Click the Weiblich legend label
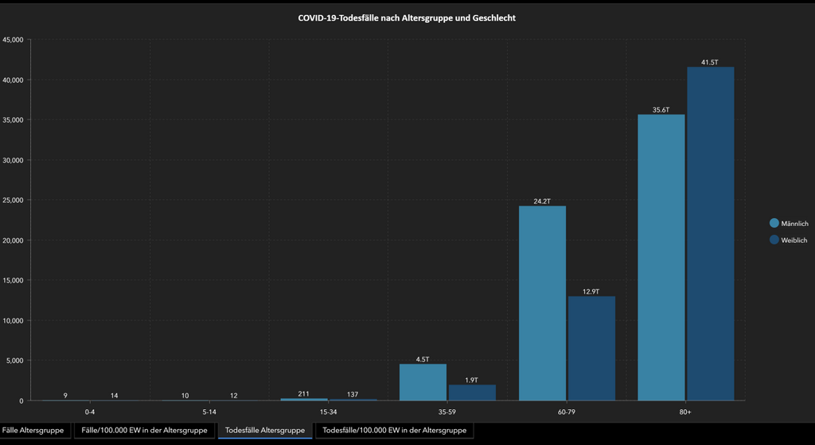Viewport: 815px width, 445px height. 794,240
